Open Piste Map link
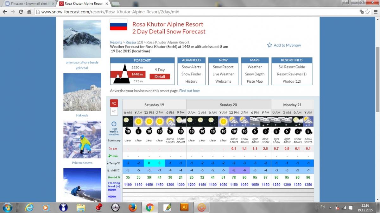 [x=255, y=81]
